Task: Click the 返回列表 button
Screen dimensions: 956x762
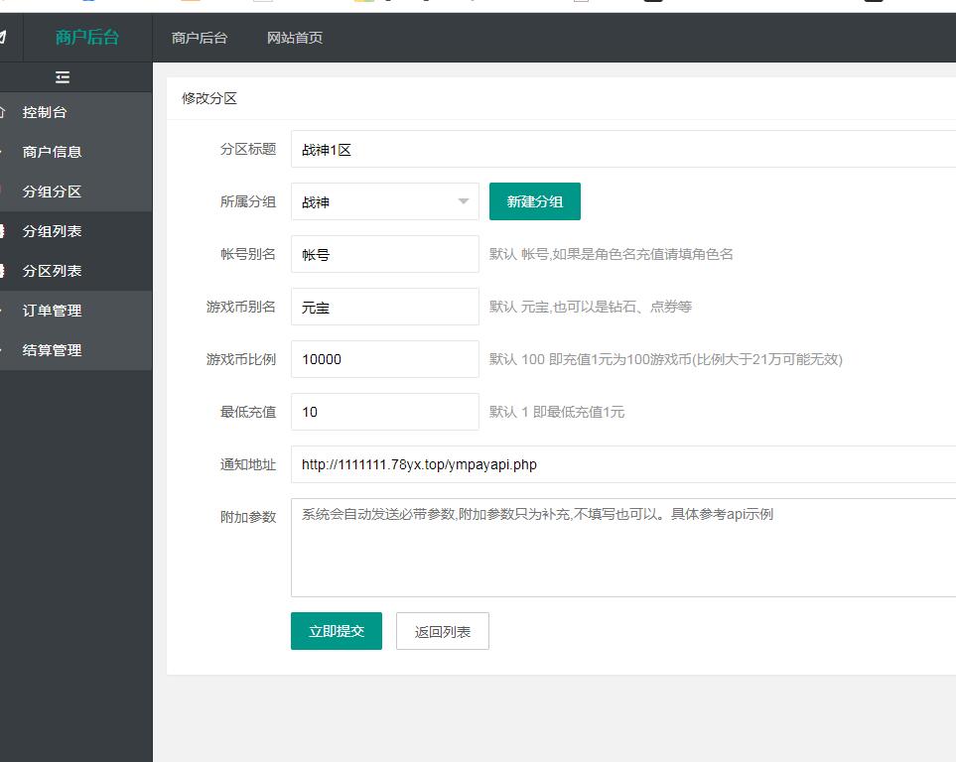Action: (443, 631)
